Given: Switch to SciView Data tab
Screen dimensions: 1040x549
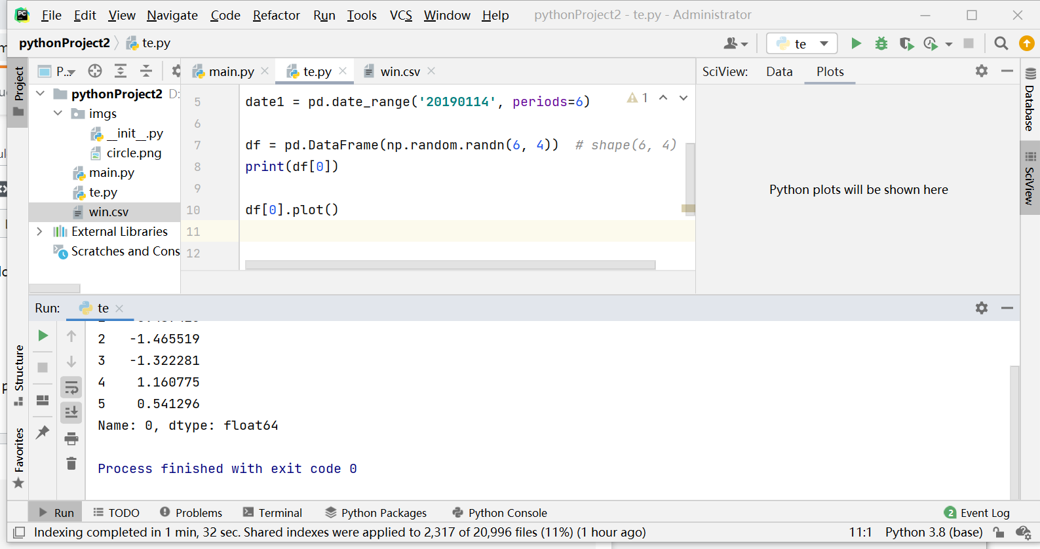Looking at the screenshot, I should pyautogui.click(x=779, y=71).
